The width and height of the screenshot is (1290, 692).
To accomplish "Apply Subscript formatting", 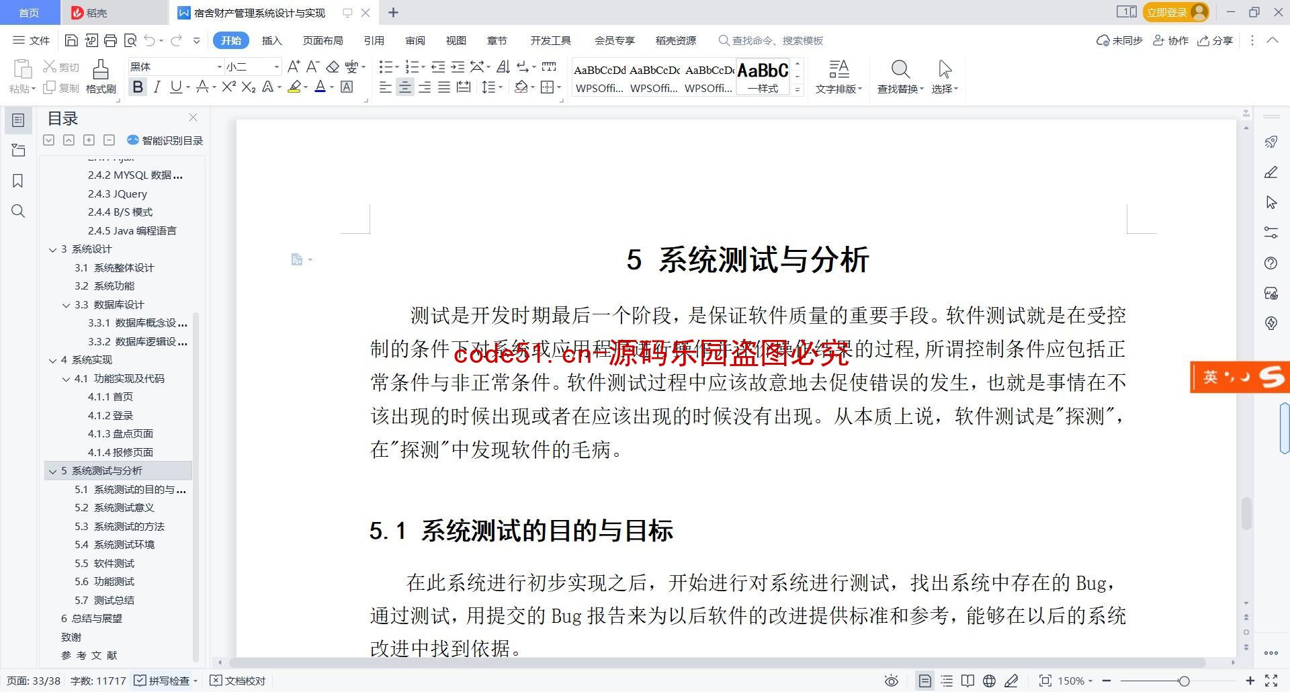I will click(x=249, y=87).
